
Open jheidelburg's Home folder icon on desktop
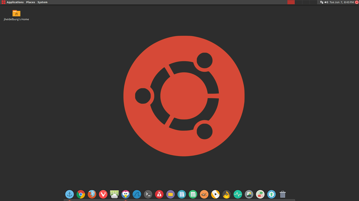[x=16, y=13]
